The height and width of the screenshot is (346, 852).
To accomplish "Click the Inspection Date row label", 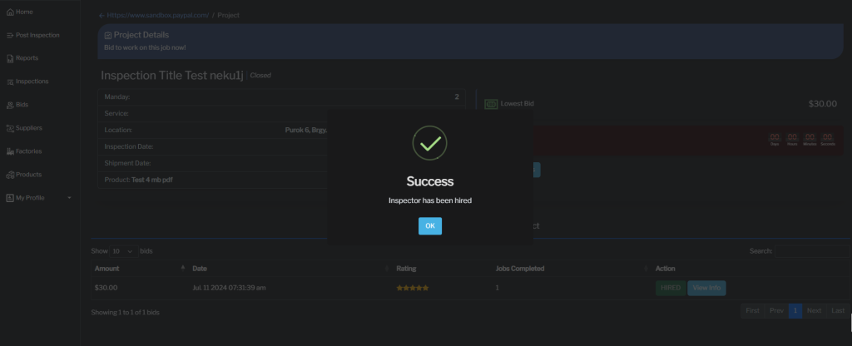I will [129, 146].
